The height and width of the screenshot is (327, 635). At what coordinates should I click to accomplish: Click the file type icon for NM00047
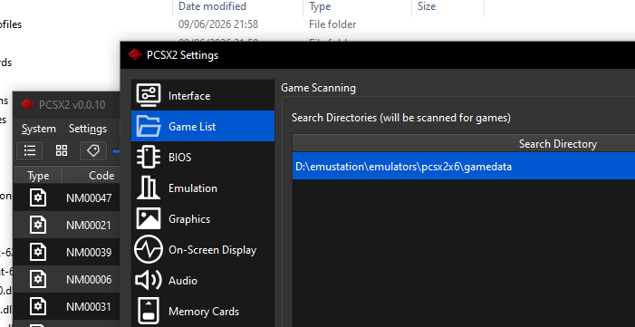tap(38, 197)
